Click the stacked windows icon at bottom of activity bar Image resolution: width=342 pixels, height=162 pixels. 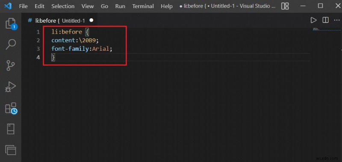(11, 150)
